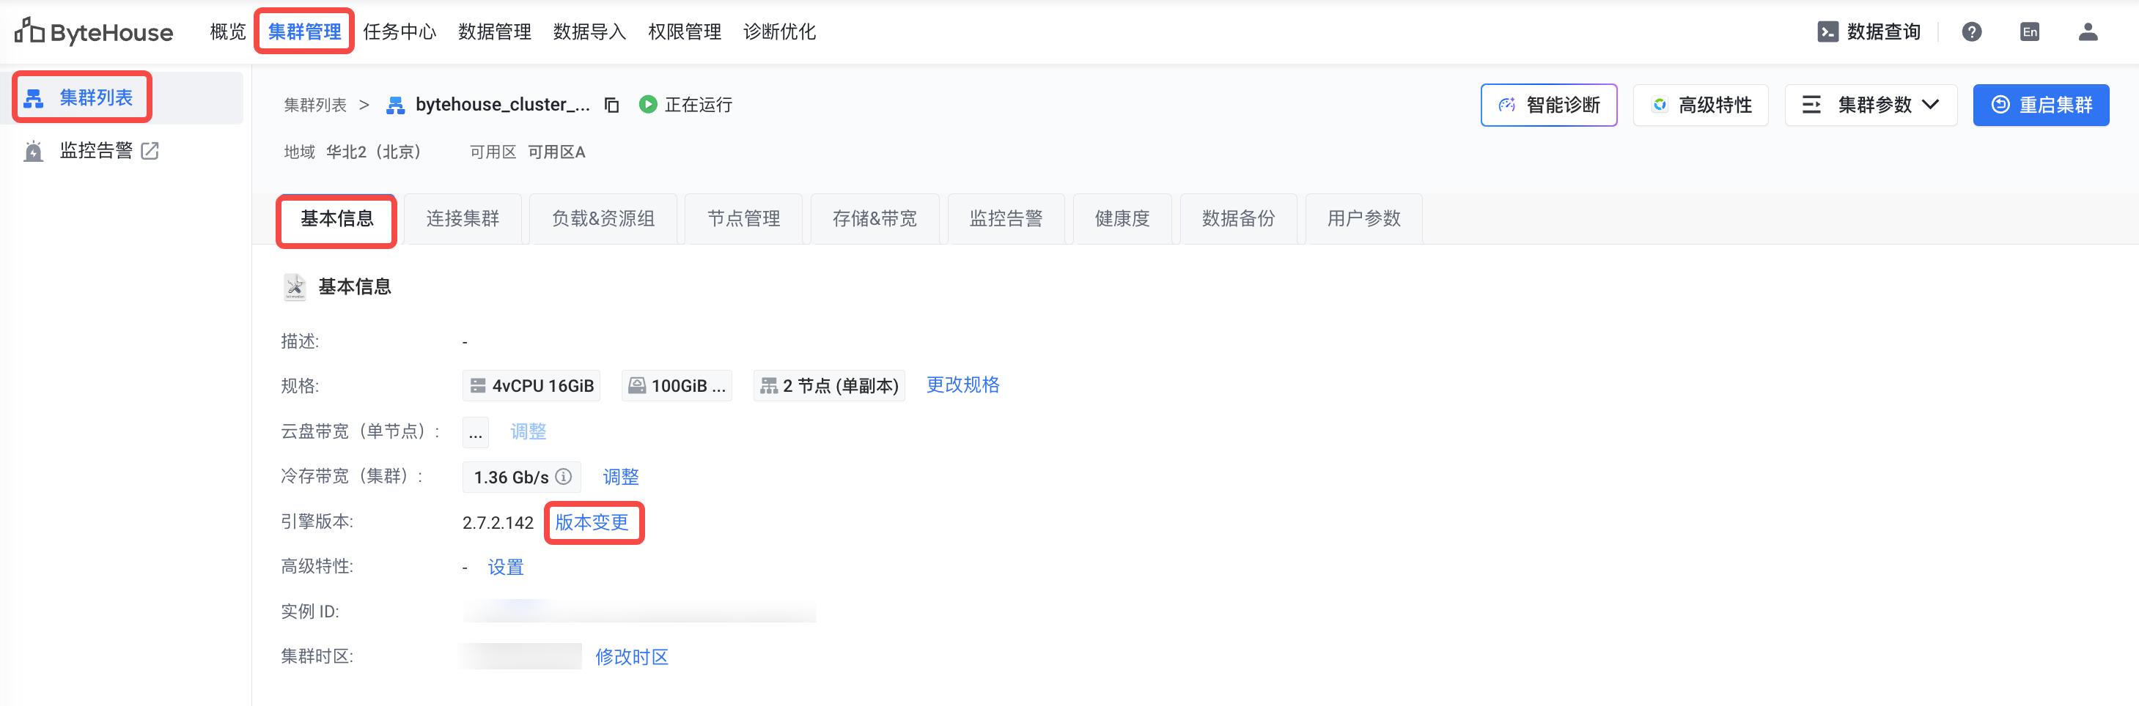The height and width of the screenshot is (706, 2139).
Task: Click the 100GiB storage spec chip
Action: click(x=677, y=386)
